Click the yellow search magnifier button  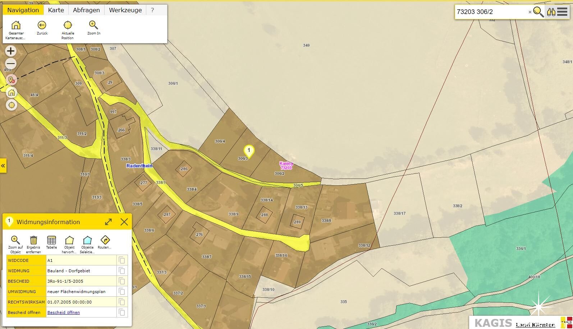pos(538,12)
